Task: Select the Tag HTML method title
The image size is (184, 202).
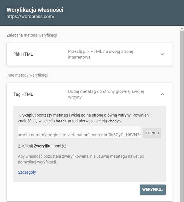Action: coord(23,94)
